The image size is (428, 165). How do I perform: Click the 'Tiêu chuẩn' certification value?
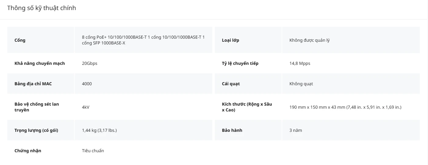click(x=93, y=151)
